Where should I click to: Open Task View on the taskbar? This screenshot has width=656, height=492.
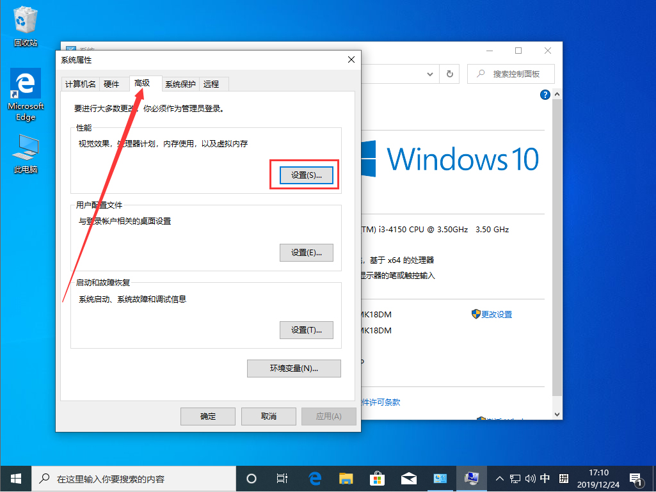pos(282,478)
